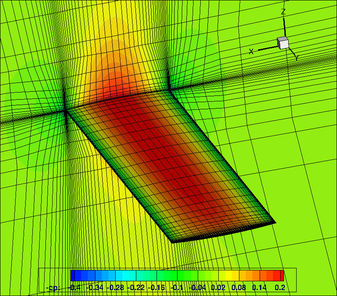Select the 0.08 legend value
The width and height of the screenshot is (337, 296).
[239, 288]
